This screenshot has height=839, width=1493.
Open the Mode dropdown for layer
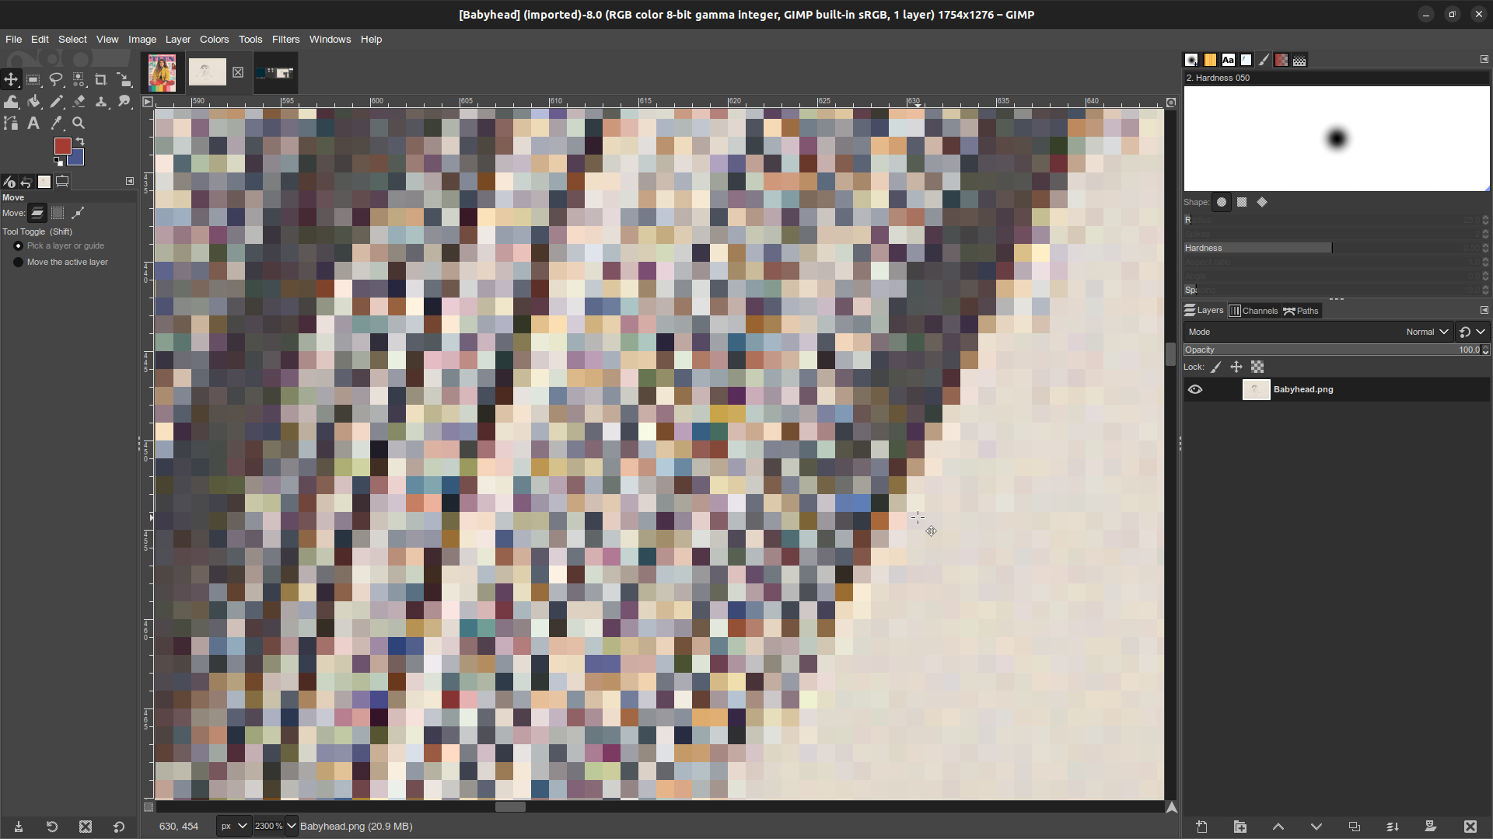pyautogui.click(x=1428, y=332)
